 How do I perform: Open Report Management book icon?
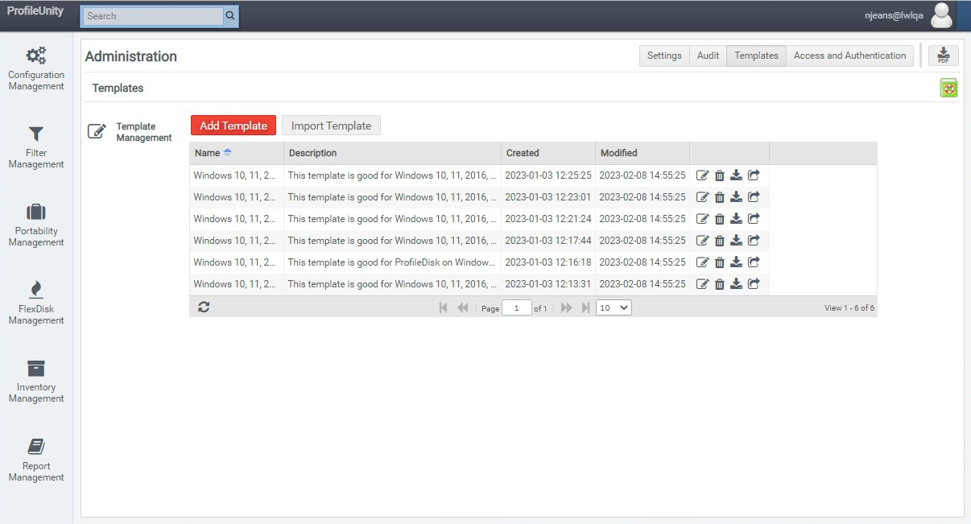pyautogui.click(x=36, y=447)
